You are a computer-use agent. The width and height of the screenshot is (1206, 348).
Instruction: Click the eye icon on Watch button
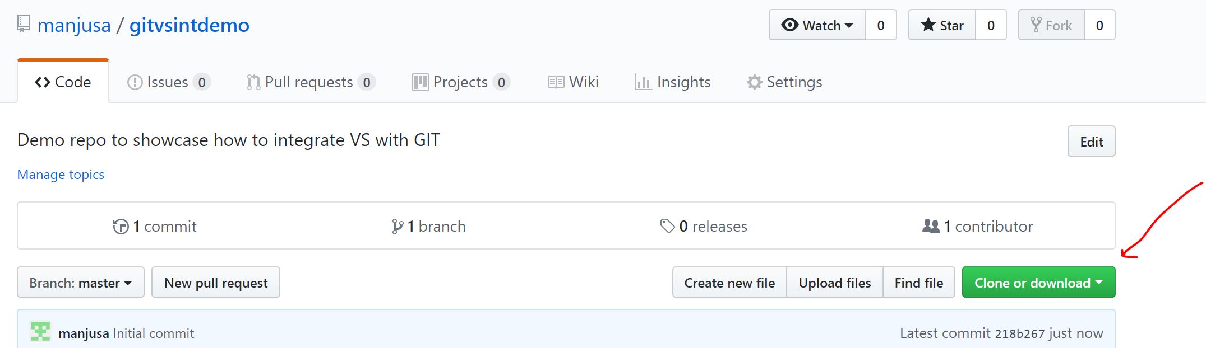(789, 25)
